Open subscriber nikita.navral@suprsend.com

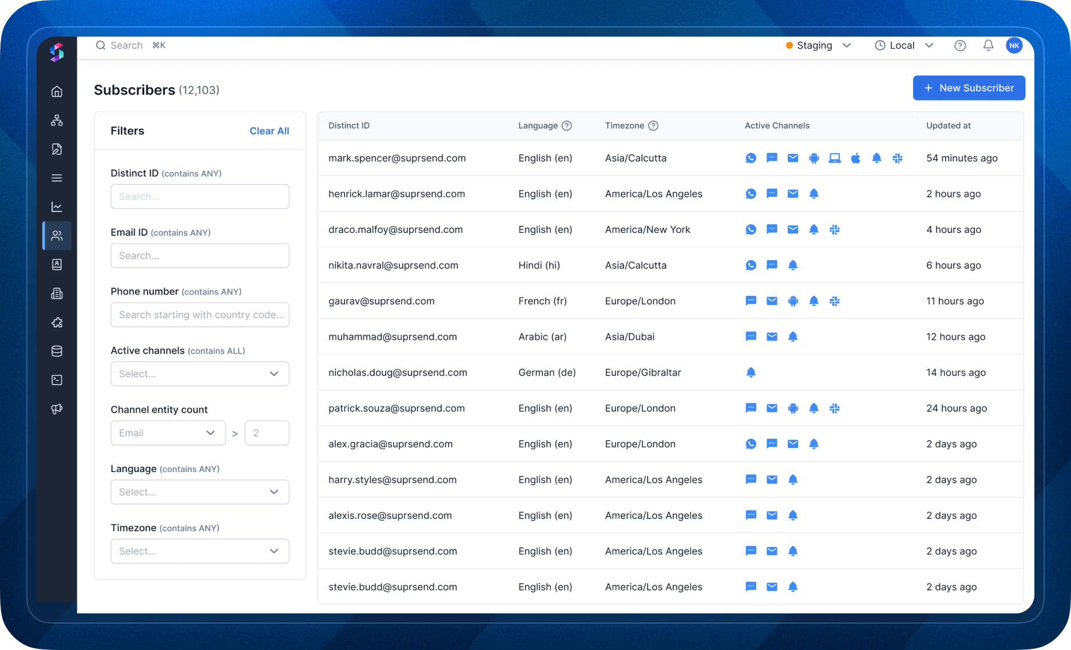pyautogui.click(x=393, y=265)
